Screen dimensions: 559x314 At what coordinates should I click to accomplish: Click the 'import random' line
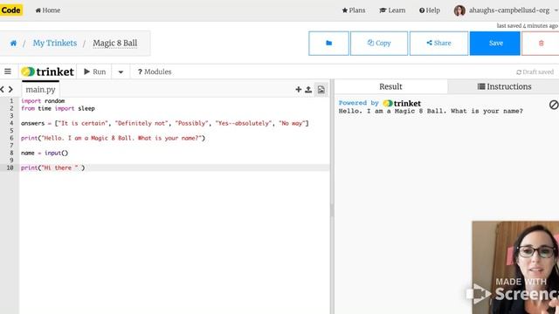click(43, 101)
